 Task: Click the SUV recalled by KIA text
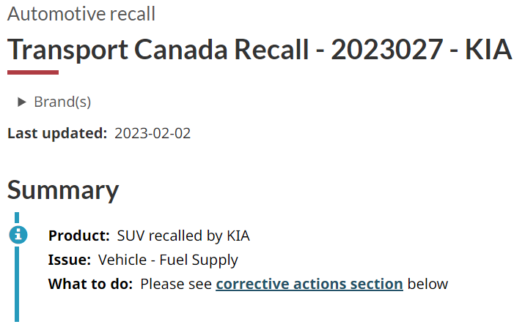pos(183,236)
